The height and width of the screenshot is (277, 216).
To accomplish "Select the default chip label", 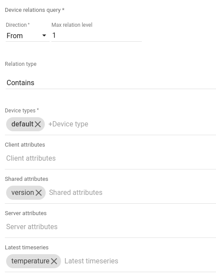I will [22, 124].
